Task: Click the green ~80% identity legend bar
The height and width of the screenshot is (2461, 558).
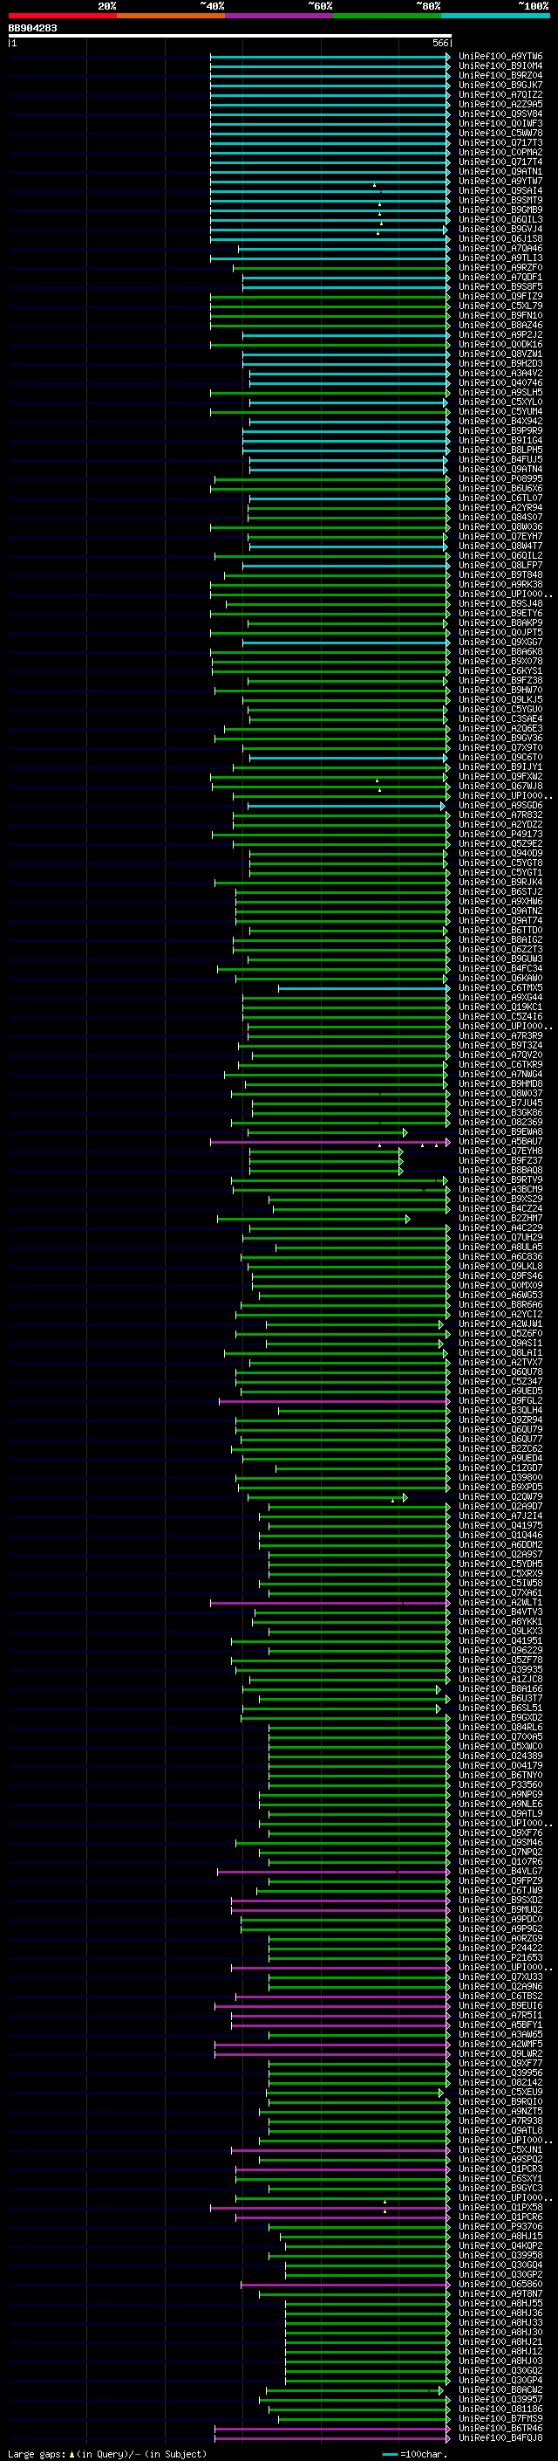Action: [387, 16]
